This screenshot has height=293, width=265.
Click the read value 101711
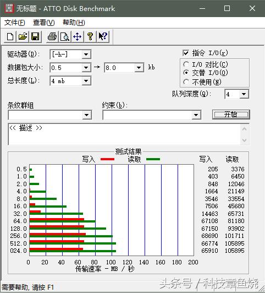(234, 236)
